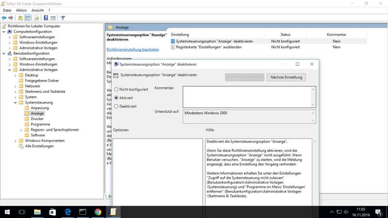Select the 'Aktiviert' radio button

tap(116, 98)
